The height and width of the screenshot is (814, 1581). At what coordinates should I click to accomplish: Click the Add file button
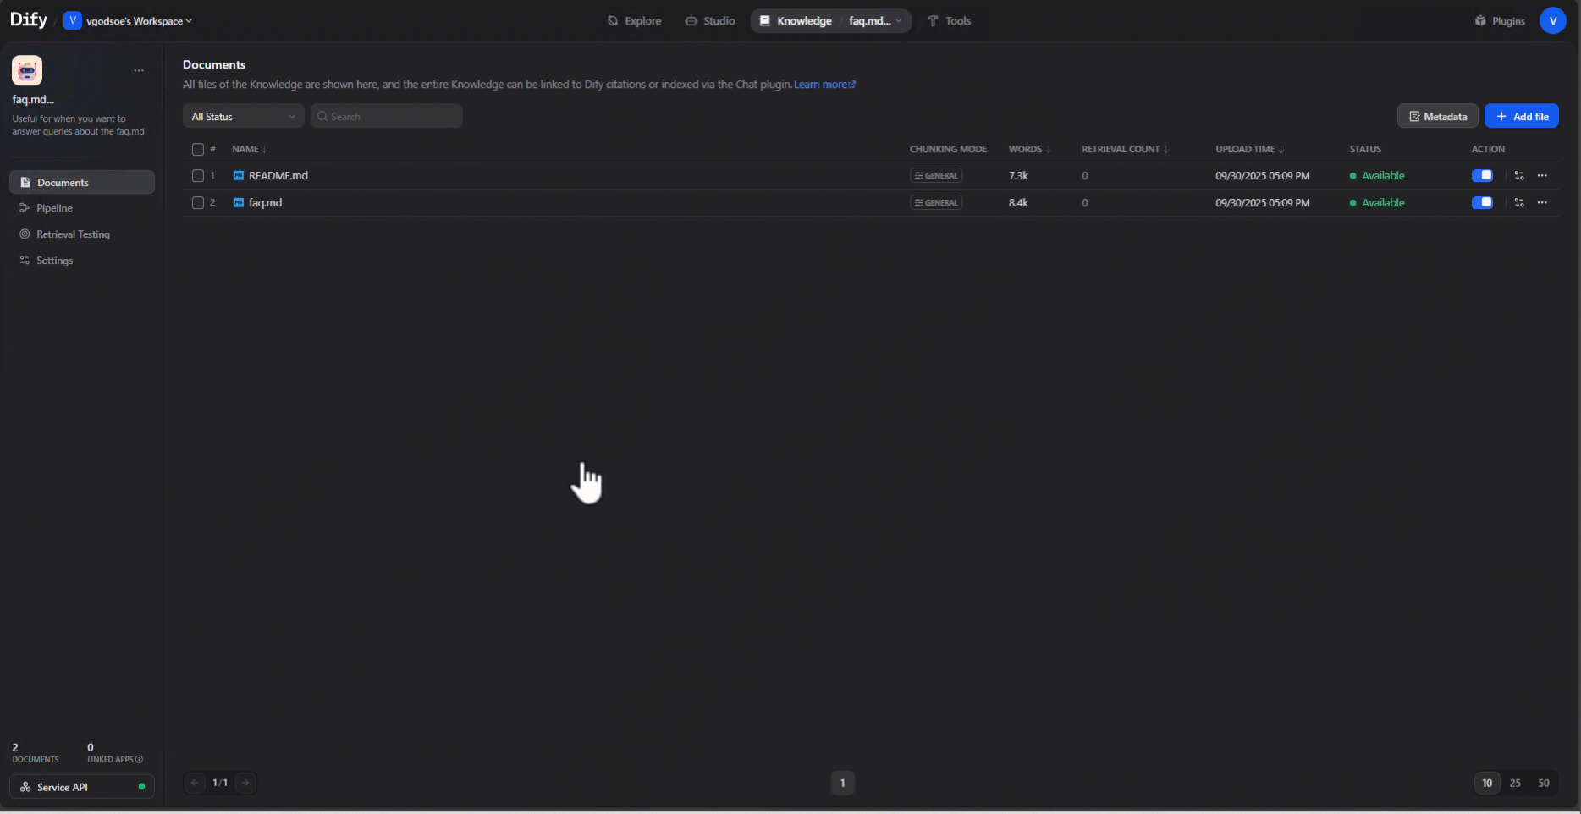tap(1521, 117)
